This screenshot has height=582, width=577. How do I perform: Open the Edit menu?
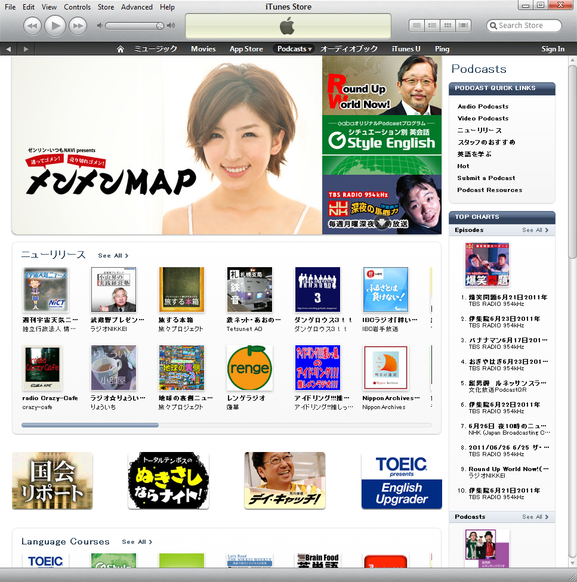pyautogui.click(x=29, y=7)
